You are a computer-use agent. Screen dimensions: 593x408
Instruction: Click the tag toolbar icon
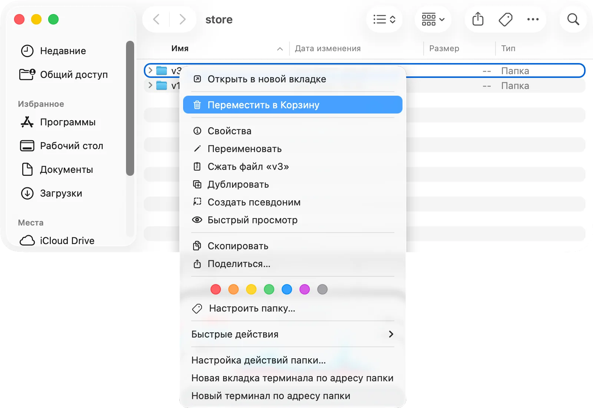pos(506,19)
